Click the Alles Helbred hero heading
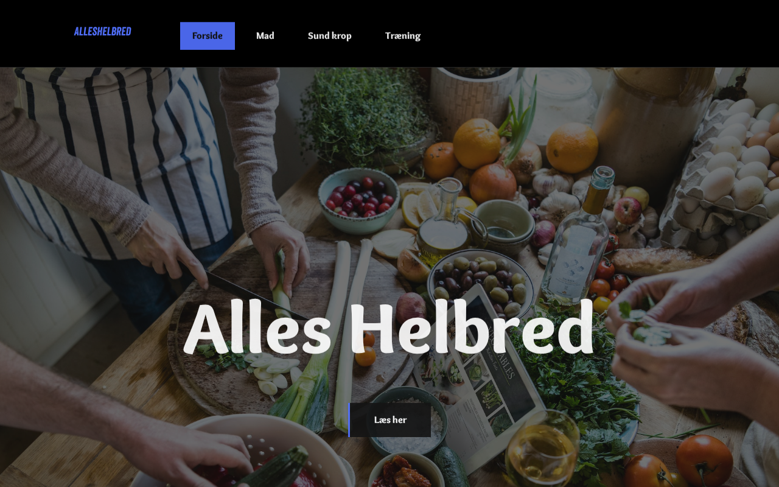The width and height of the screenshot is (779, 487). tap(388, 328)
